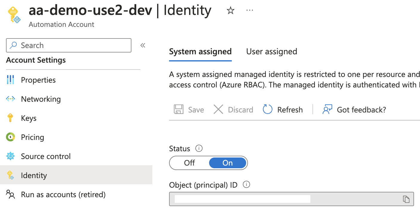Open the ellipsis menu next to Identity
The height and width of the screenshot is (210, 420).
tap(249, 10)
